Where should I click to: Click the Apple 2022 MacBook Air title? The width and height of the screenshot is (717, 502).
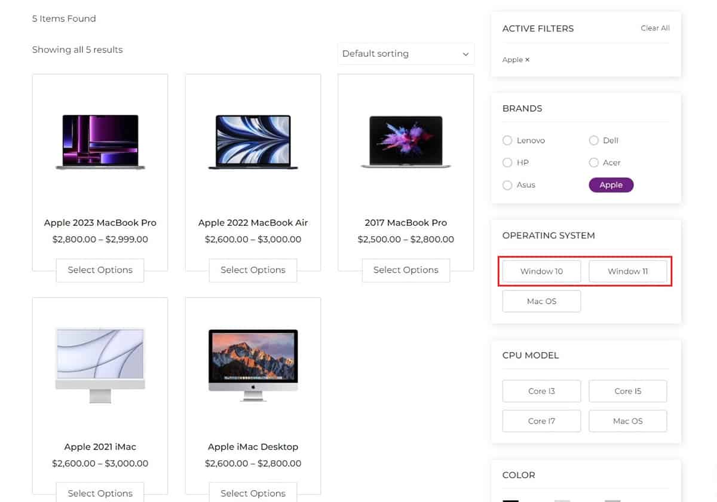coord(253,222)
